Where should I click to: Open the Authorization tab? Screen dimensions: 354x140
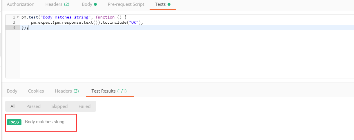point(20,4)
